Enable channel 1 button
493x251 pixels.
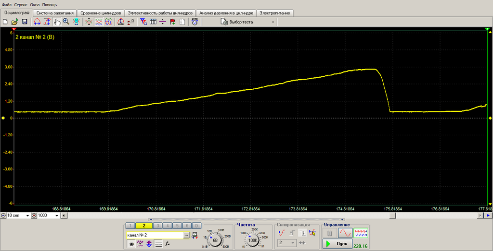130,226
